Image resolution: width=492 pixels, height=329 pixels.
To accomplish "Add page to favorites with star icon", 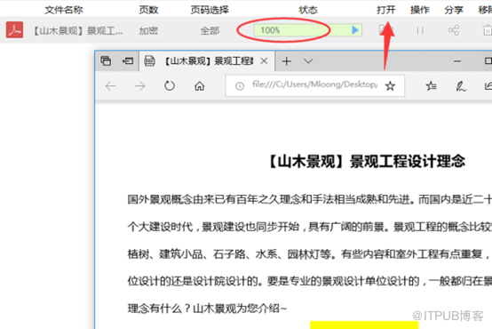I will coord(390,85).
